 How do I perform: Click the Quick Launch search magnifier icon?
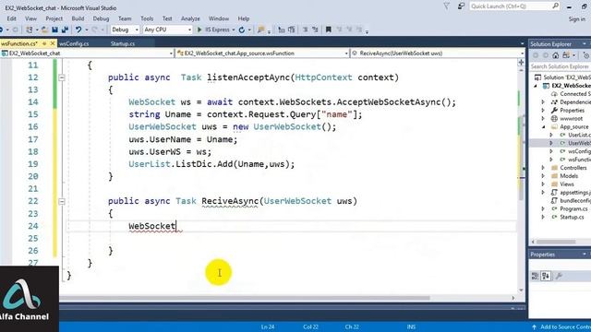pos(556,6)
